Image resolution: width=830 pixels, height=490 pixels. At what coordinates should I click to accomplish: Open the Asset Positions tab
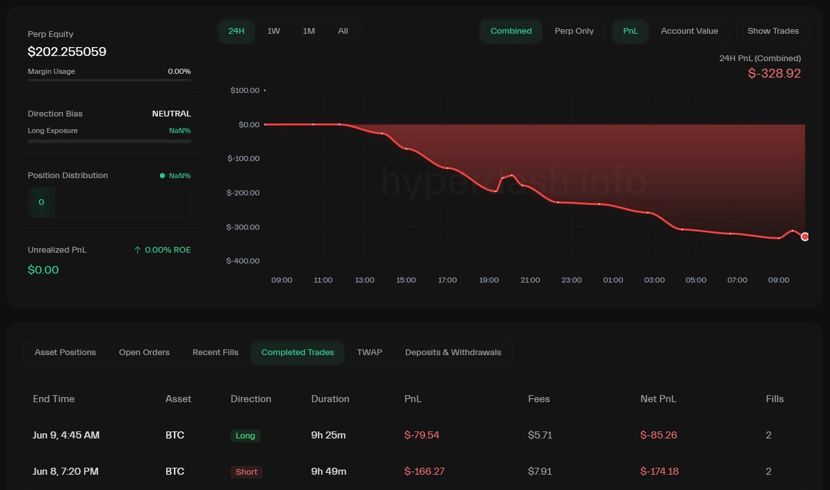pyautogui.click(x=66, y=353)
